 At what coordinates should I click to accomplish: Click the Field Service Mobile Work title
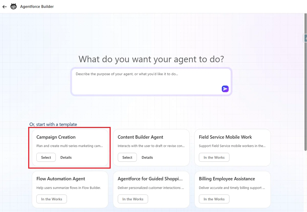click(225, 137)
